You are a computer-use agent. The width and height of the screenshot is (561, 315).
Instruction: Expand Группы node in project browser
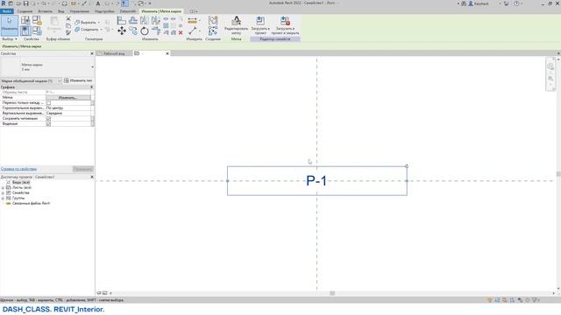tap(3, 199)
